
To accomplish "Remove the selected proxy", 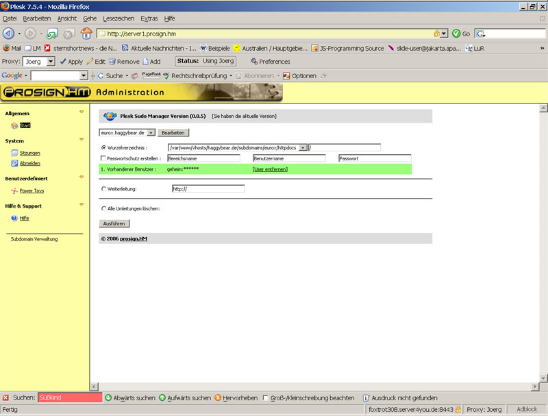I will click(x=124, y=62).
